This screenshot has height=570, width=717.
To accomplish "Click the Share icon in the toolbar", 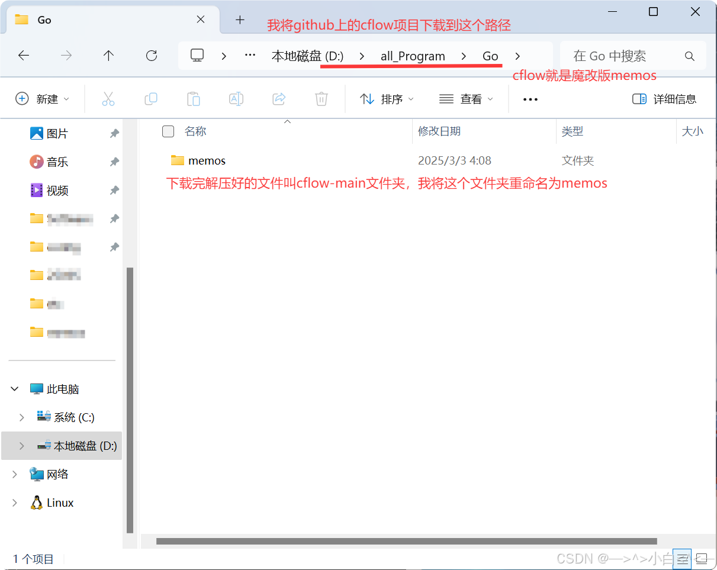I will [x=279, y=99].
